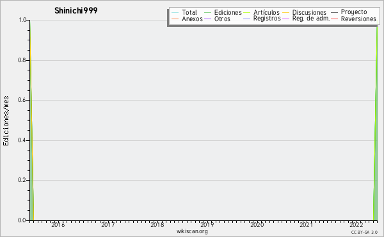Click the Registros legend entry
The height and width of the screenshot is (237, 384).
(x=267, y=19)
